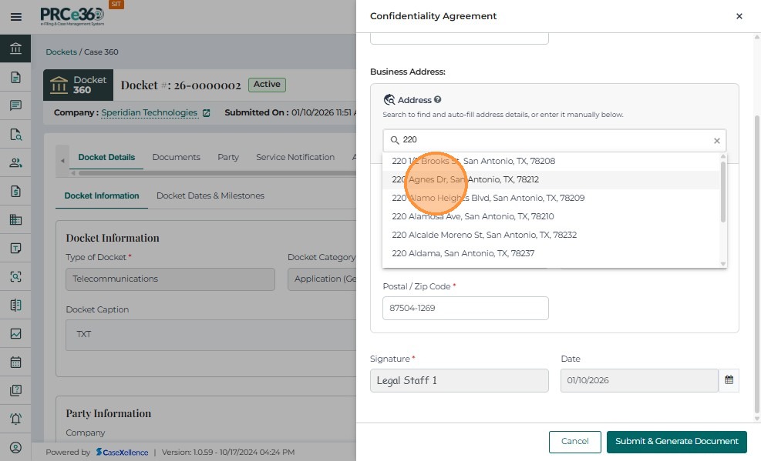Clear the address search with the X icon
This screenshot has width=761, height=461.
[x=716, y=141]
